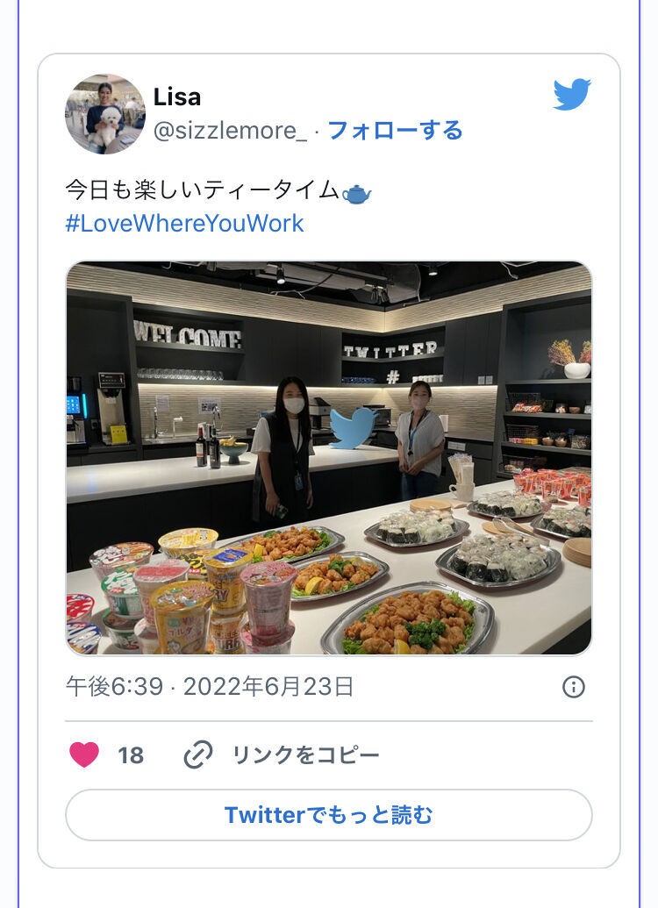Click the cup noodles stack in the photo
The height and width of the screenshot is (908, 658).
tap(184, 592)
